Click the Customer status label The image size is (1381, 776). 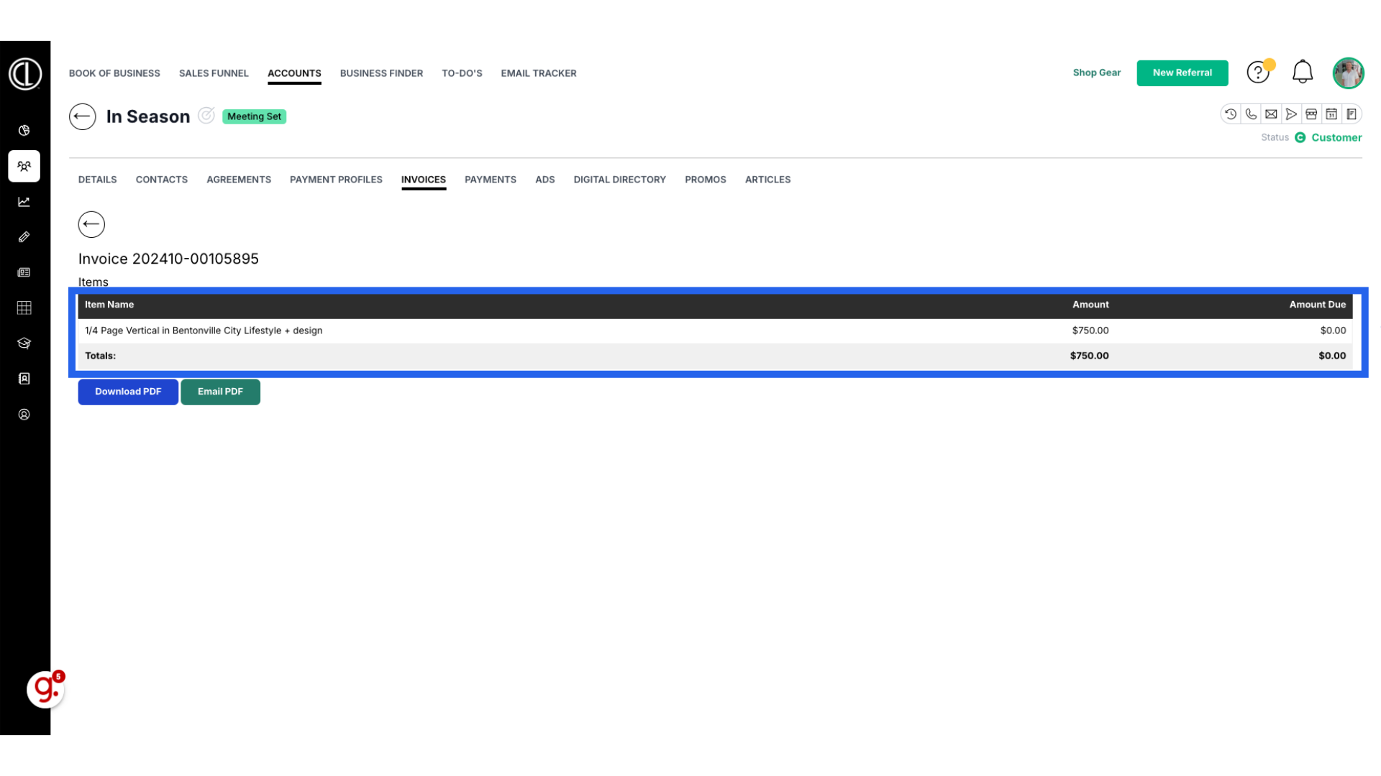(1336, 137)
